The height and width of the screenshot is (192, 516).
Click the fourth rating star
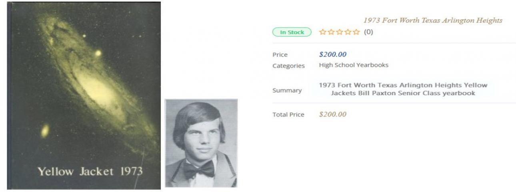pos(348,32)
